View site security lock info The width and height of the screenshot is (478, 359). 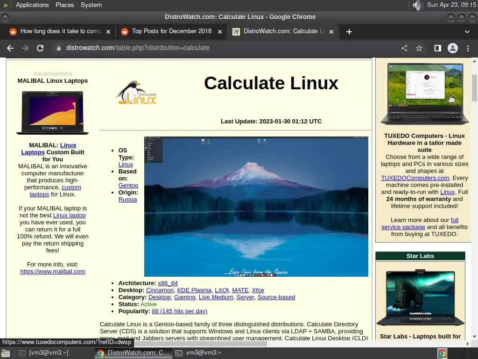pyautogui.click(x=59, y=48)
